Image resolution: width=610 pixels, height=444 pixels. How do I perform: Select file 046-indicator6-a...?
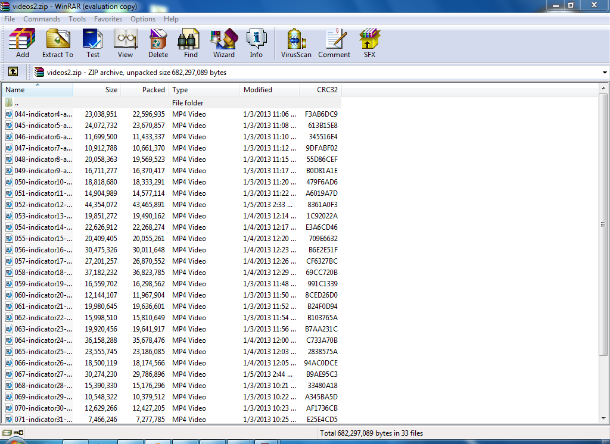tap(43, 136)
